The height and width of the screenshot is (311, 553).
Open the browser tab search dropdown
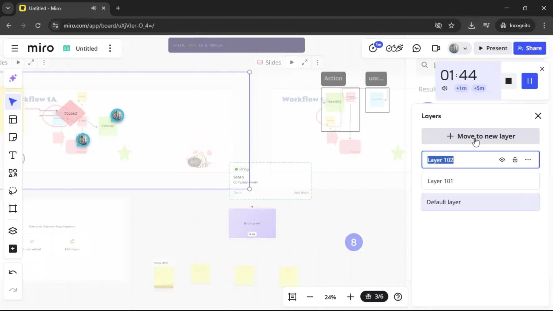[8, 8]
